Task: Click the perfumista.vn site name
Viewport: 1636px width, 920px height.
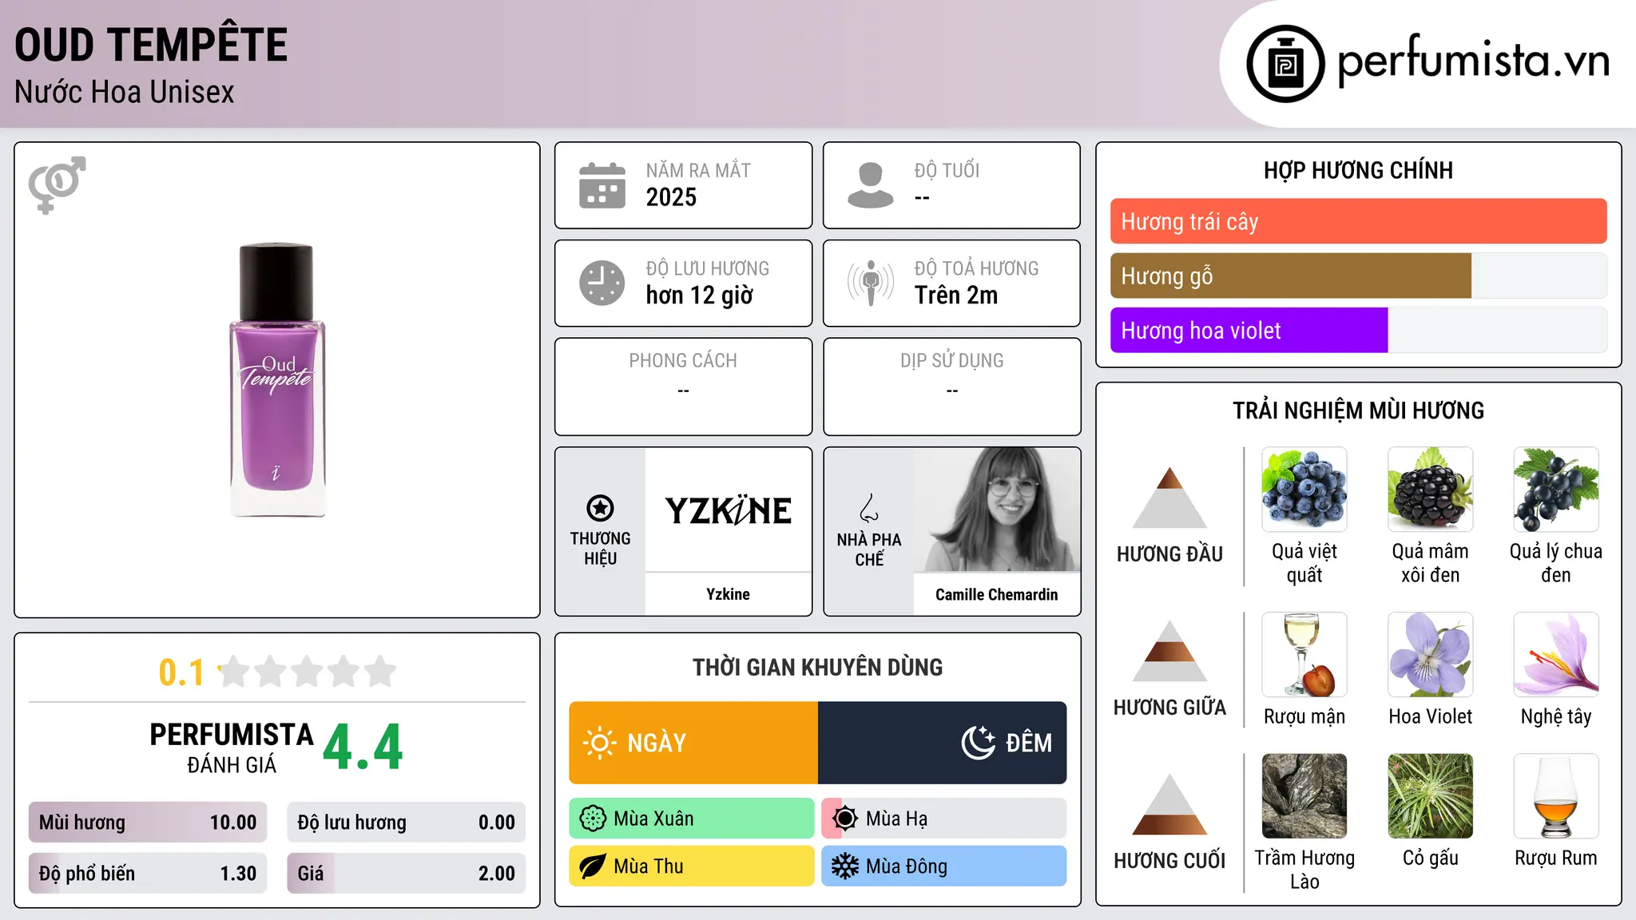Action: (1473, 61)
